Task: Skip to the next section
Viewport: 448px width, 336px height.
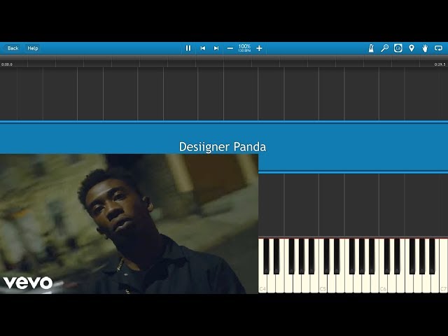Action: (x=216, y=48)
